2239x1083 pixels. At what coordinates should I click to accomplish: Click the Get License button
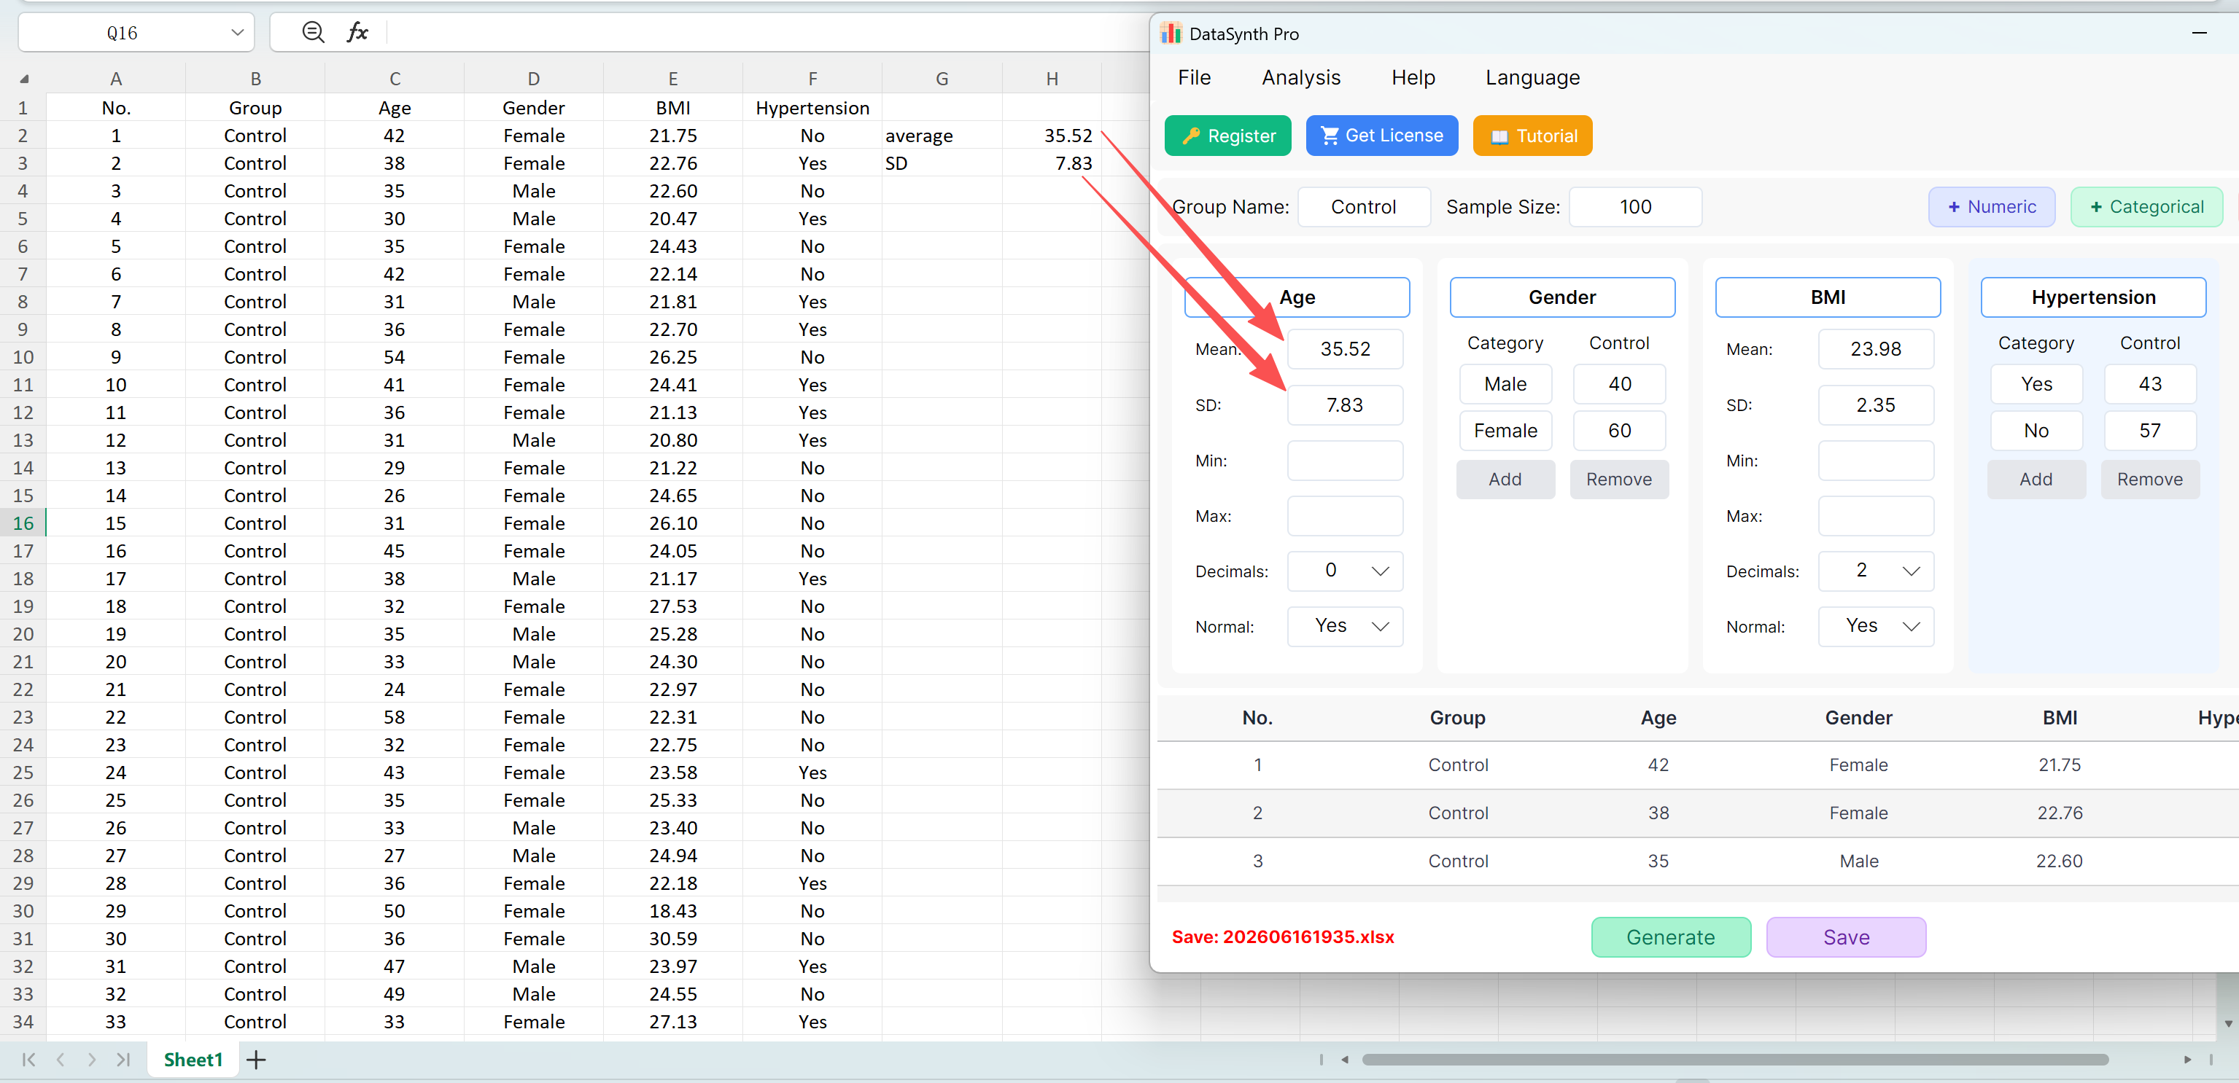[x=1381, y=136]
